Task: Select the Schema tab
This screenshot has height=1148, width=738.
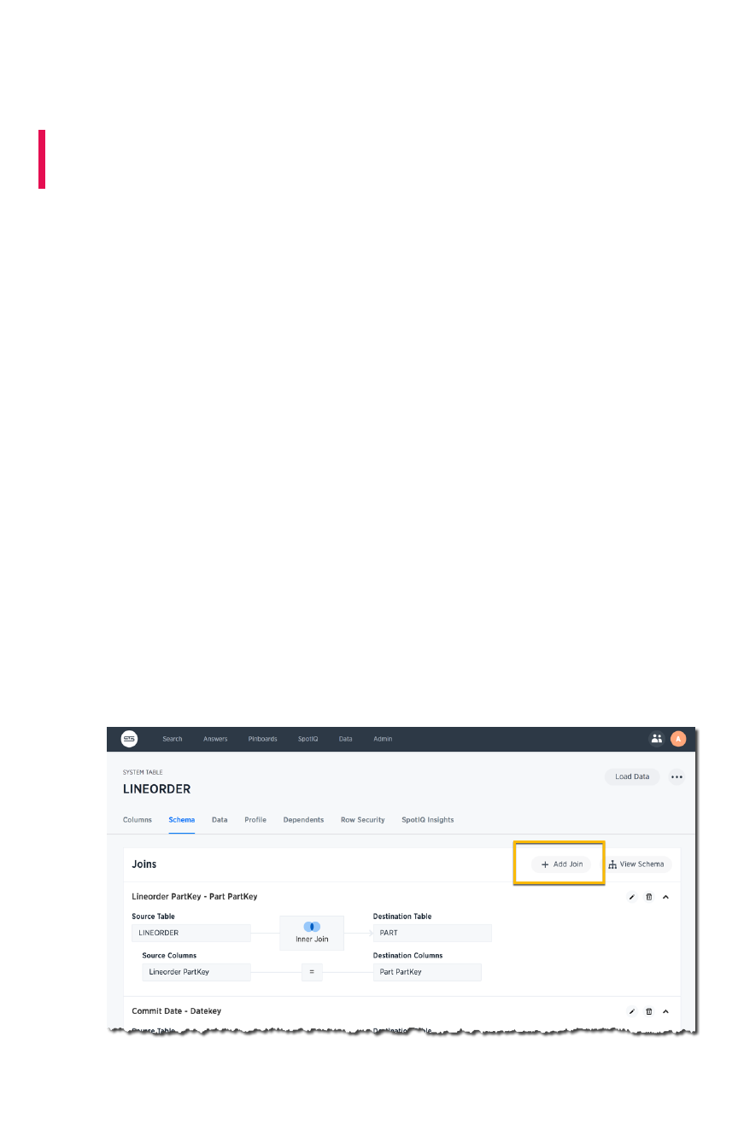Action: click(181, 819)
